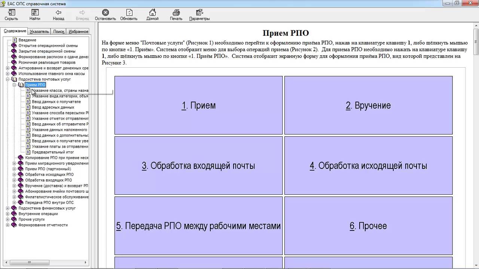Click the book icon for Передача РПО внутри ОПС
This screenshot has height=269, width=479.
[21, 202]
